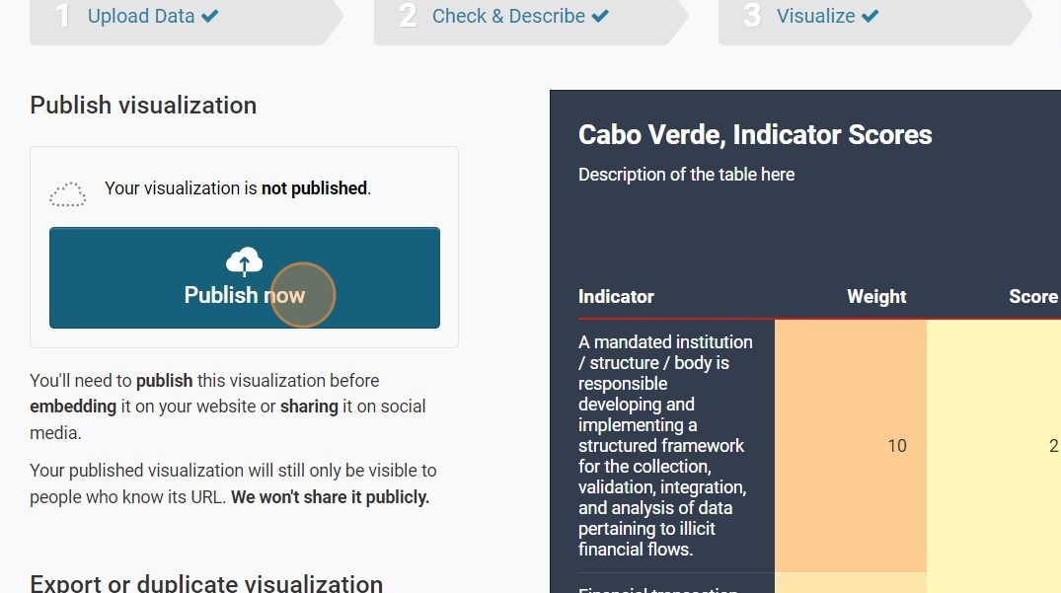Click the checkmark next to Visualize

[x=870, y=16]
